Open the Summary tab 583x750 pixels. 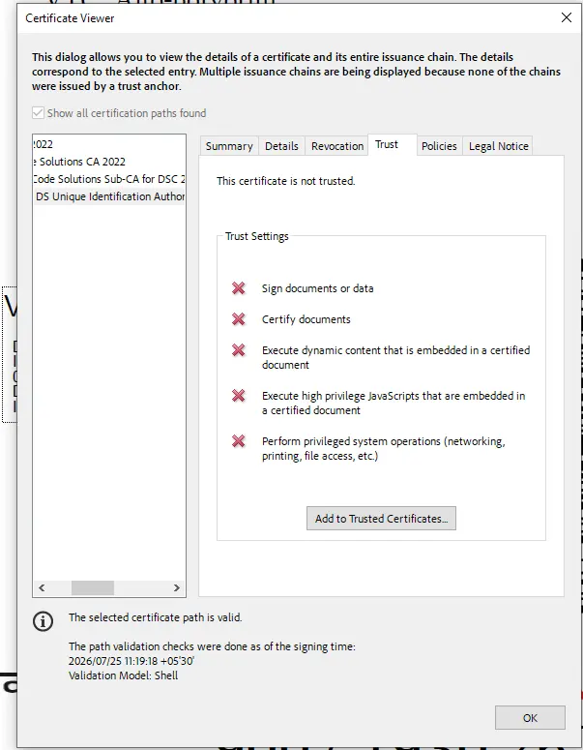coord(229,146)
